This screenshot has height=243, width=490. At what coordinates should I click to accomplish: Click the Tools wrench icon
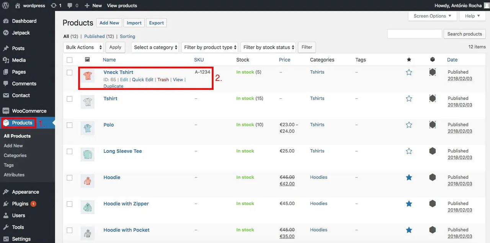[x=6, y=227]
